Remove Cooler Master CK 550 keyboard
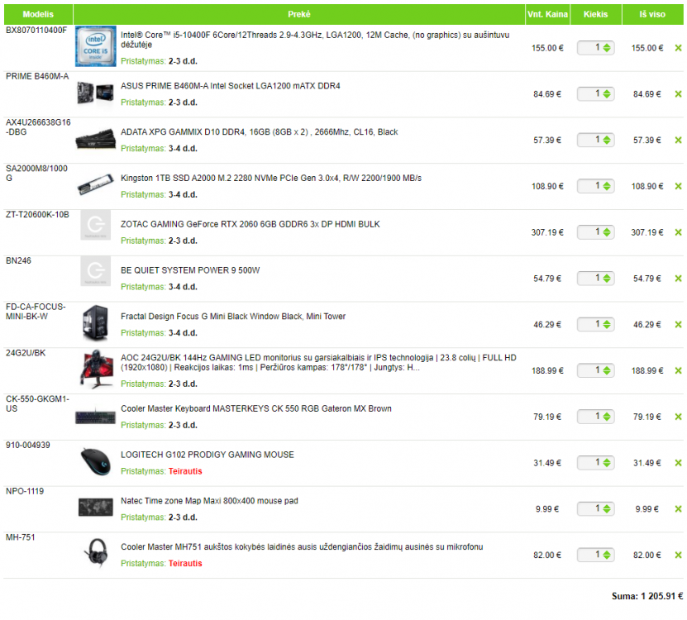 coord(678,417)
